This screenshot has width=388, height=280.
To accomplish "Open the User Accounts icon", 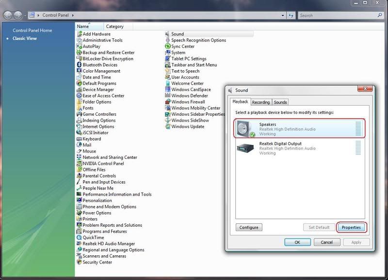I will (x=167, y=77).
